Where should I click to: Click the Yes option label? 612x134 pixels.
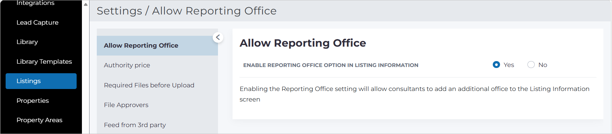[x=509, y=65]
